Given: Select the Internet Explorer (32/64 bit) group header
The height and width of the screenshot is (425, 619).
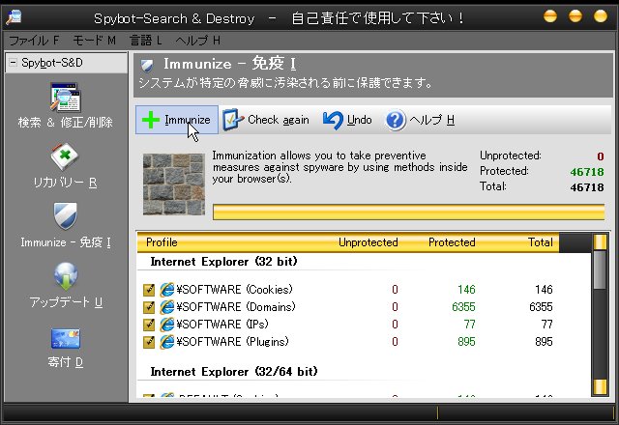Looking at the screenshot, I should tap(234, 372).
